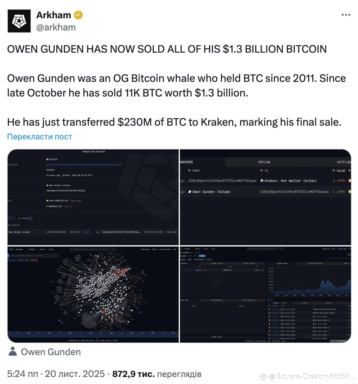Screen dimensions: 358x384
Task: Switch to the INFLOW tab
Action: point(264,162)
